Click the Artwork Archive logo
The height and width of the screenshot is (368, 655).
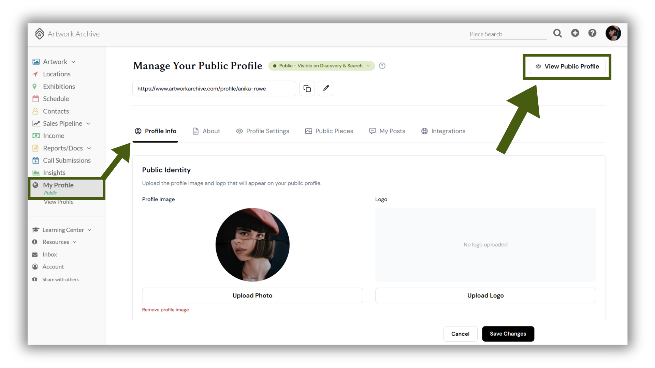click(x=67, y=34)
